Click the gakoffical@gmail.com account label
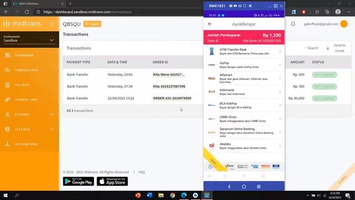Image resolution: width=355 pixels, height=200 pixels. 321,24
